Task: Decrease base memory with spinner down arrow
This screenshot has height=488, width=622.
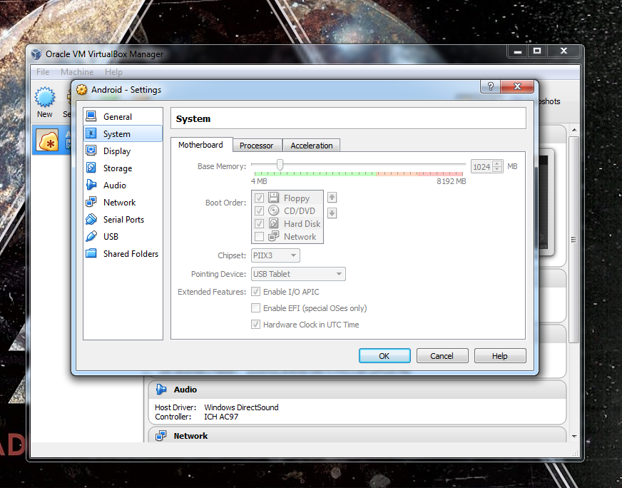Action: [x=497, y=169]
